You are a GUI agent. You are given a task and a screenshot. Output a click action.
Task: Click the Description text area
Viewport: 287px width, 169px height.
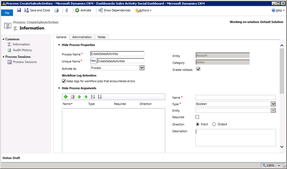pos(235,138)
